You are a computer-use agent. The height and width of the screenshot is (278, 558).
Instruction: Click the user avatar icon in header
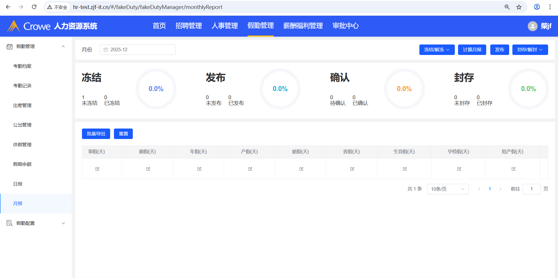click(x=532, y=26)
